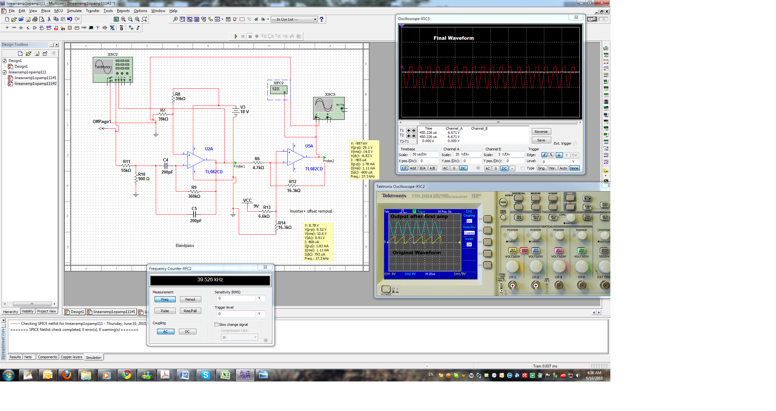The width and height of the screenshot is (776, 411).
Task: Select Pulse measurement in Frequency Counter
Action: [165, 311]
